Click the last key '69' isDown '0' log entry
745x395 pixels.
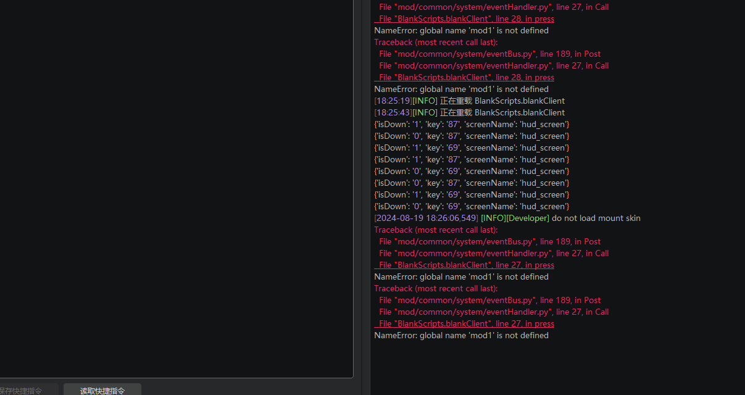click(x=472, y=207)
